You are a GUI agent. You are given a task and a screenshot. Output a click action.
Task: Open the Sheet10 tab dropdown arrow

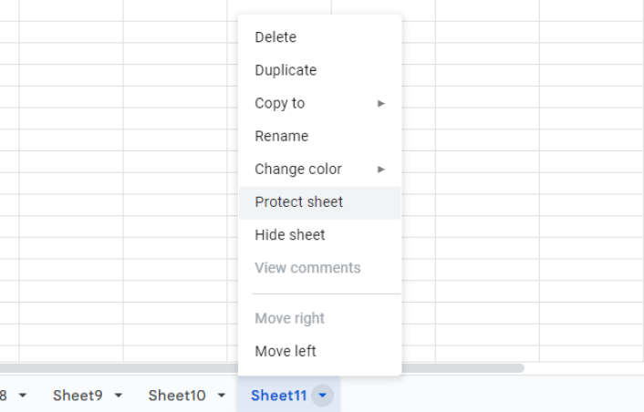(x=222, y=396)
